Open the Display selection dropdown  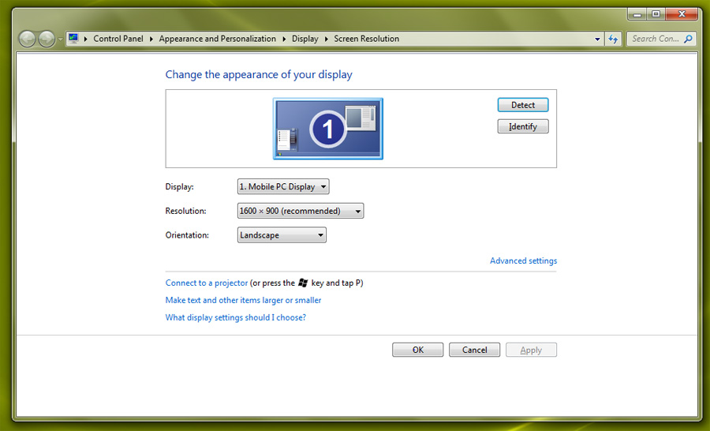click(282, 187)
